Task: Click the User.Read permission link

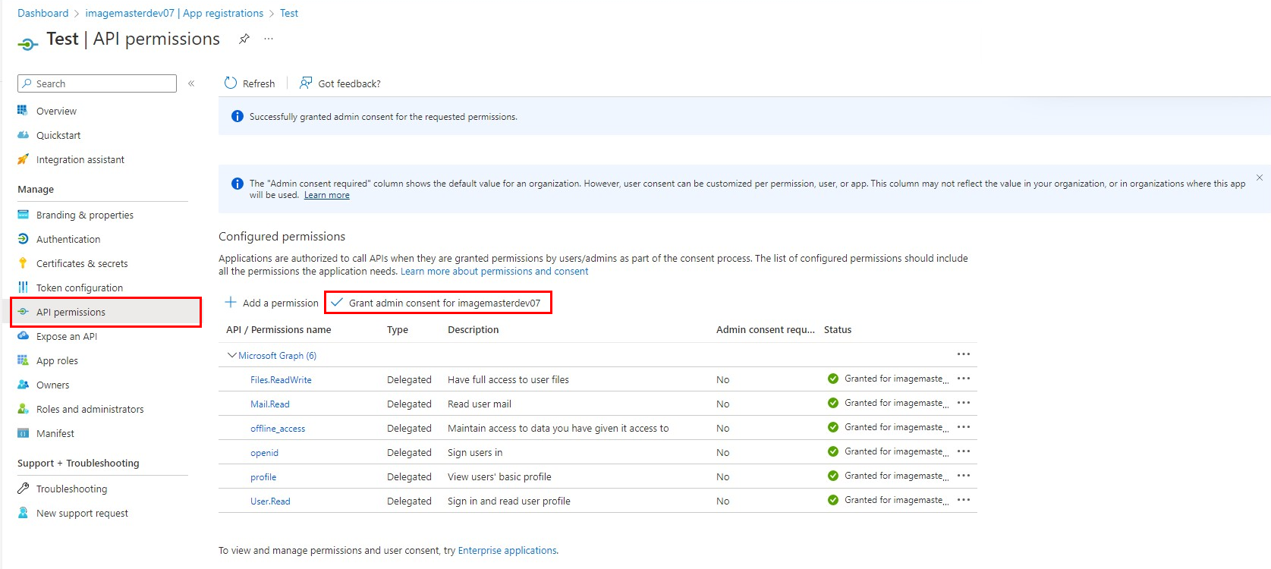Action: coord(270,501)
